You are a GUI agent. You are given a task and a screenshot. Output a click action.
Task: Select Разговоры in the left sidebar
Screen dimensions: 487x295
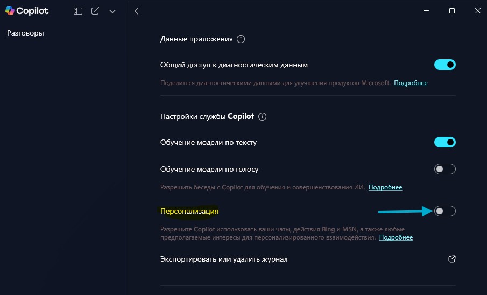click(25, 33)
